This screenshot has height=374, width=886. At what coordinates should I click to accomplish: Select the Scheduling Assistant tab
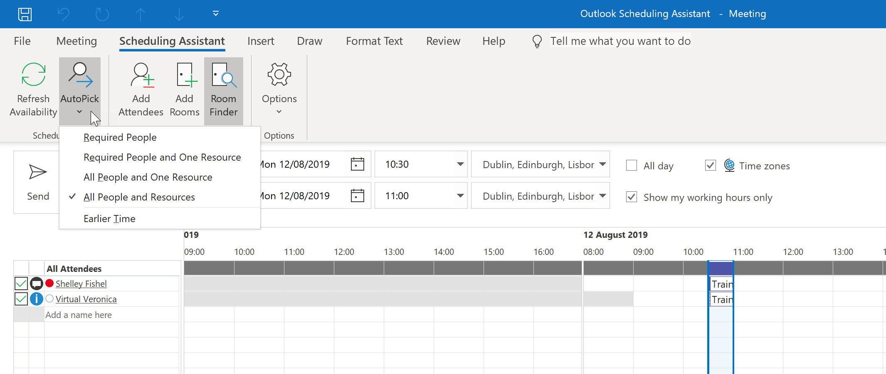tap(172, 41)
